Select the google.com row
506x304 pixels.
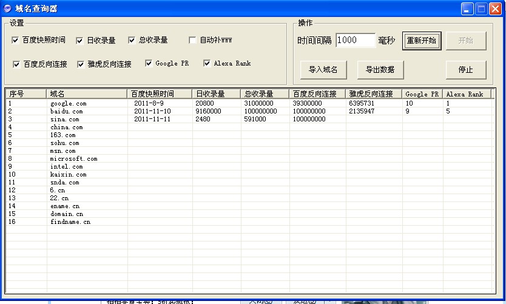click(x=250, y=103)
